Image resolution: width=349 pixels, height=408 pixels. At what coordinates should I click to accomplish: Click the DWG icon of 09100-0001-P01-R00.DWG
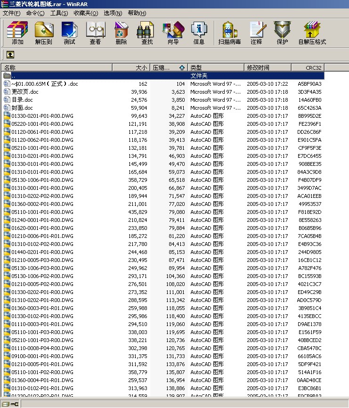coord(7,356)
